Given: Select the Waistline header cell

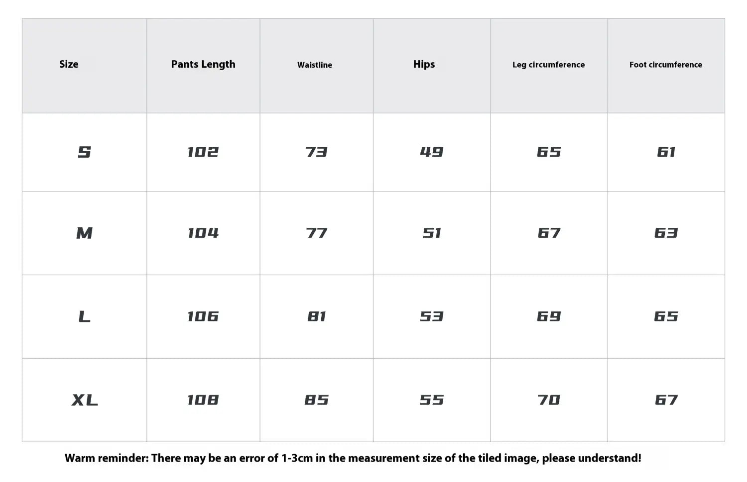Looking at the screenshot, I should point(315,65).
